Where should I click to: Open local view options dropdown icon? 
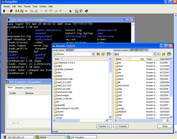tap(109, 54)
